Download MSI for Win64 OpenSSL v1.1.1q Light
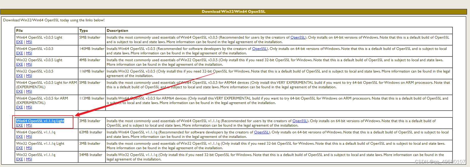The height and width of the screenshot is (167, 470). tap(29, 125)
